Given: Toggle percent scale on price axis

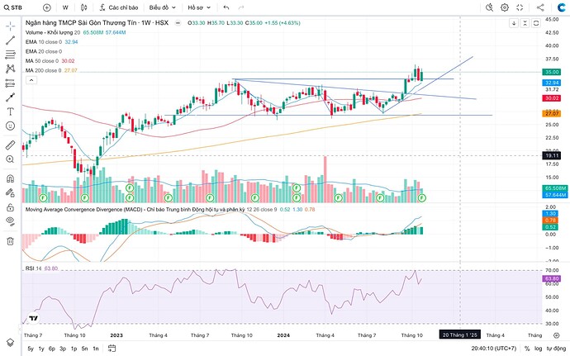Looking at the screenshot, I should [x=526, y=349].
